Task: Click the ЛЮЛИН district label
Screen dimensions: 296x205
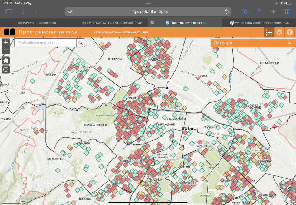Action: click(x=51, y=75)
